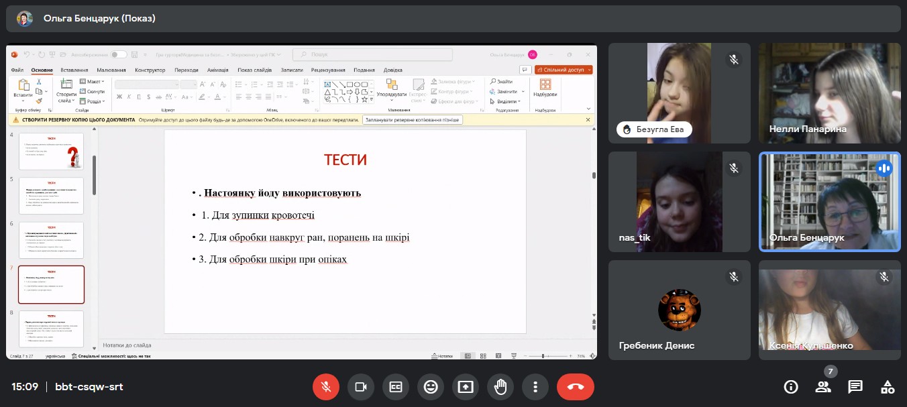
Task: Start presenting your screen
Action: [x=466, y=387]
